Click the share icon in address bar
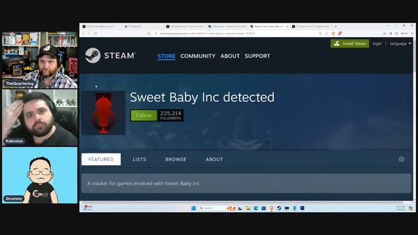The height and width of the screenshot is (235, 418). tap(327, 33)
